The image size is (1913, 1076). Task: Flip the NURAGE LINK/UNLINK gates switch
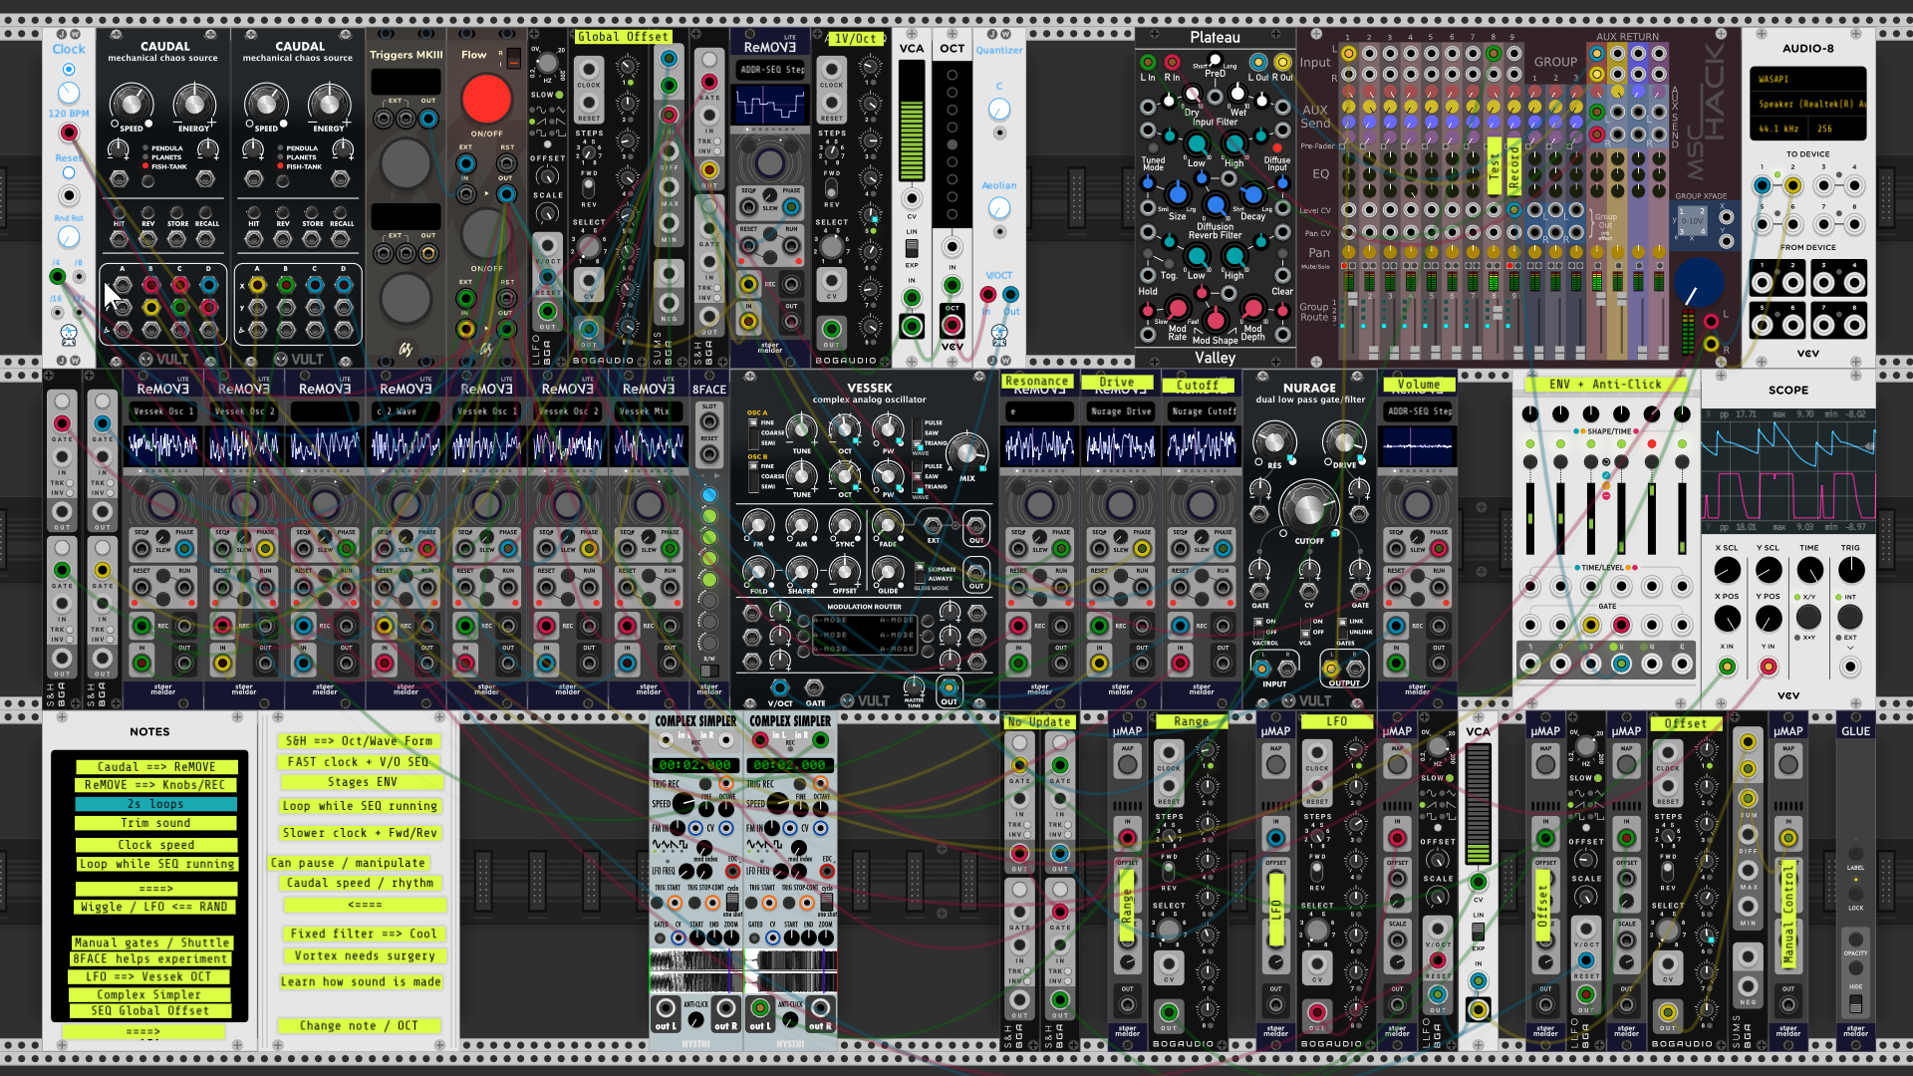tap(1343, 627)
